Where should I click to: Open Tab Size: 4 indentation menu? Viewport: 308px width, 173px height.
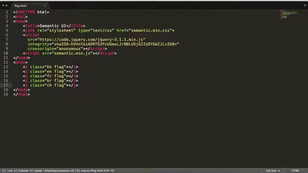[272, 171]
